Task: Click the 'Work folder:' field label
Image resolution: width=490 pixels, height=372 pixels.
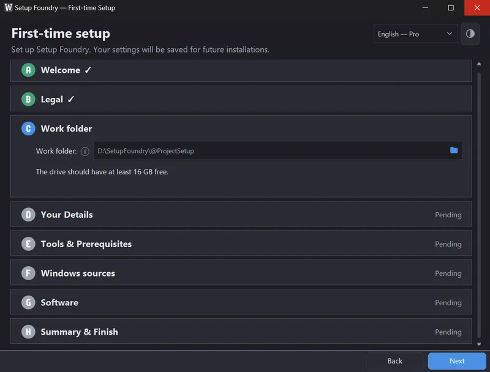Action: click(56, 151)
